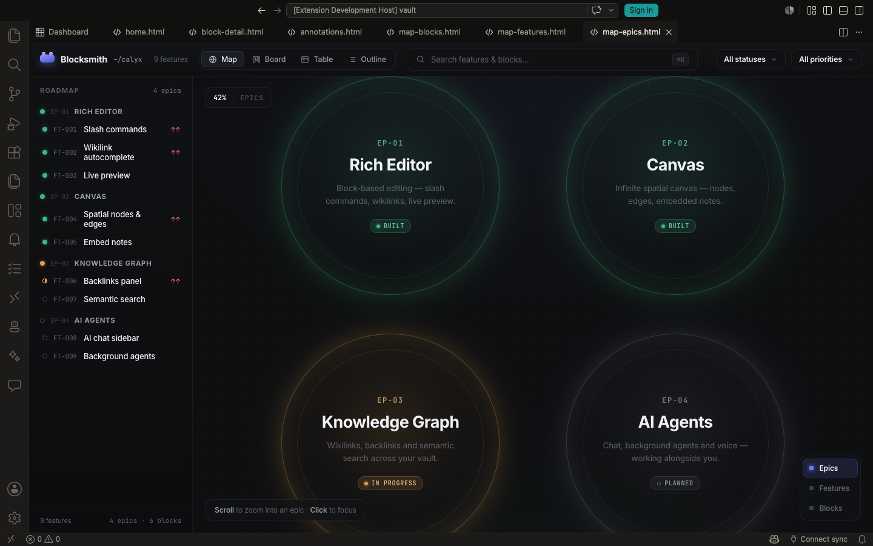Click the Search features & blocks field
This screenshot has height=546, width=873.
552,59
